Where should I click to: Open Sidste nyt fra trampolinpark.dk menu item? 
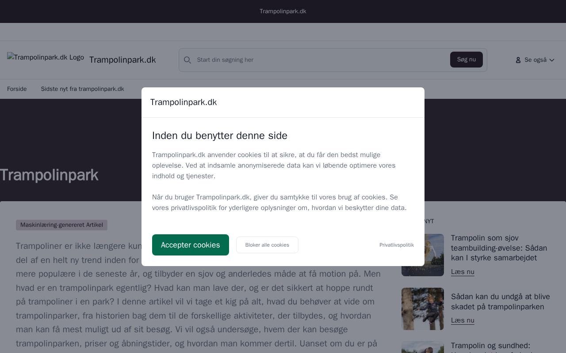(83, 89)
